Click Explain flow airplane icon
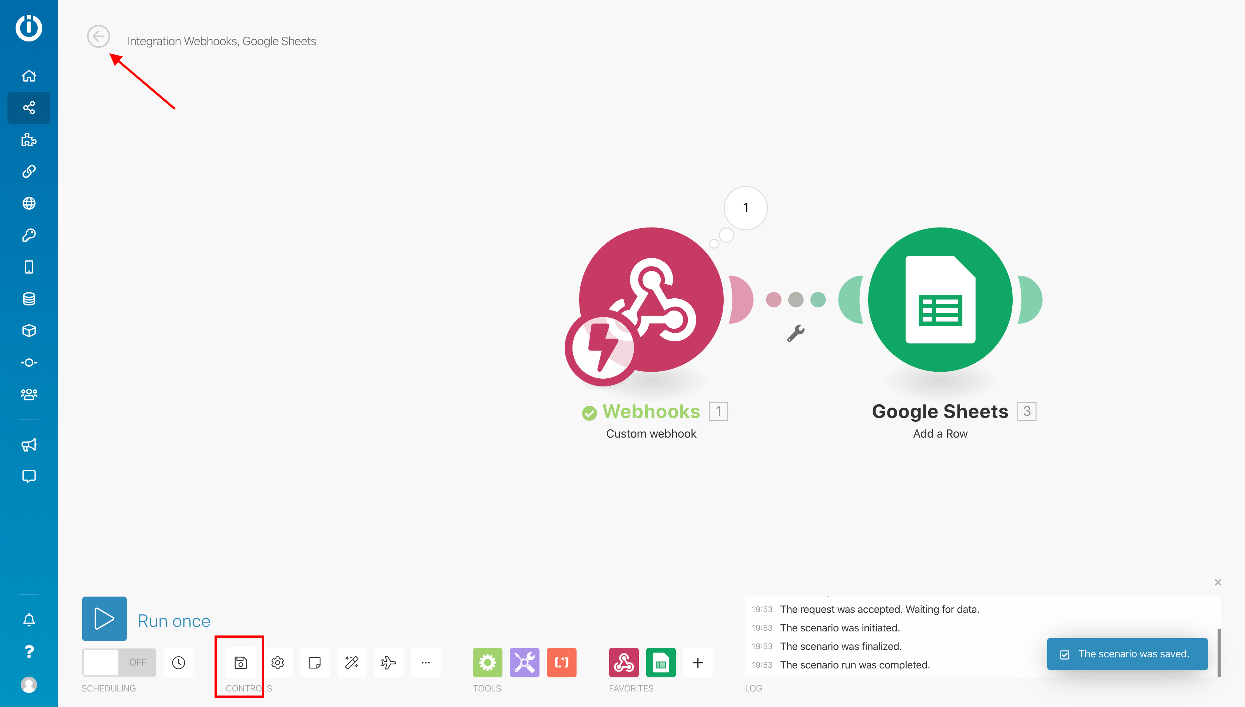This screenshot has width=1245, height=707. coord(388,662)
